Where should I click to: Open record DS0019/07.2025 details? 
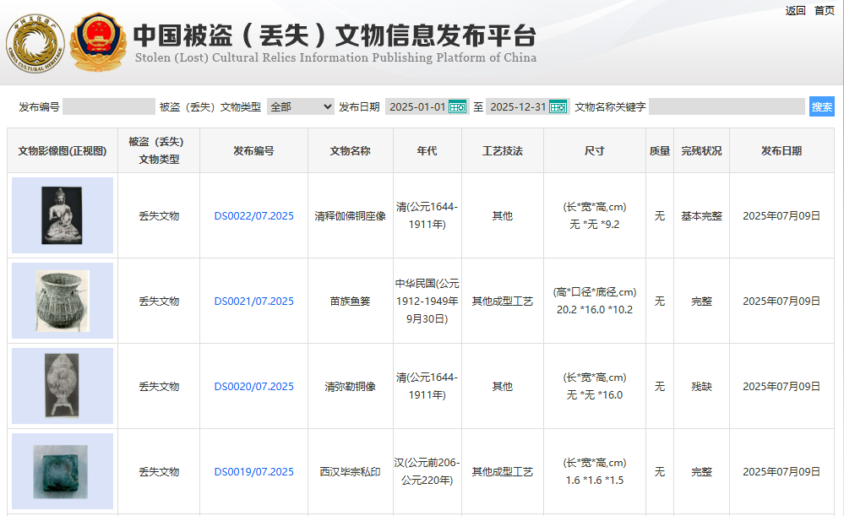(x=253, y=471)
